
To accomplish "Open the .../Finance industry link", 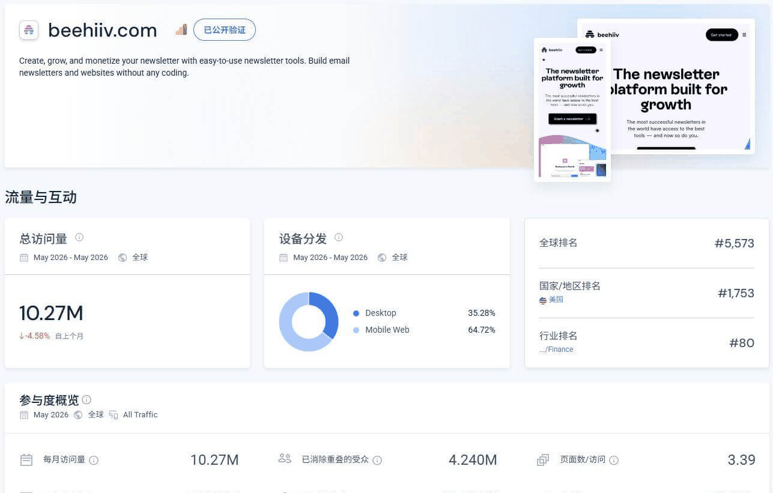I will 556,349.
